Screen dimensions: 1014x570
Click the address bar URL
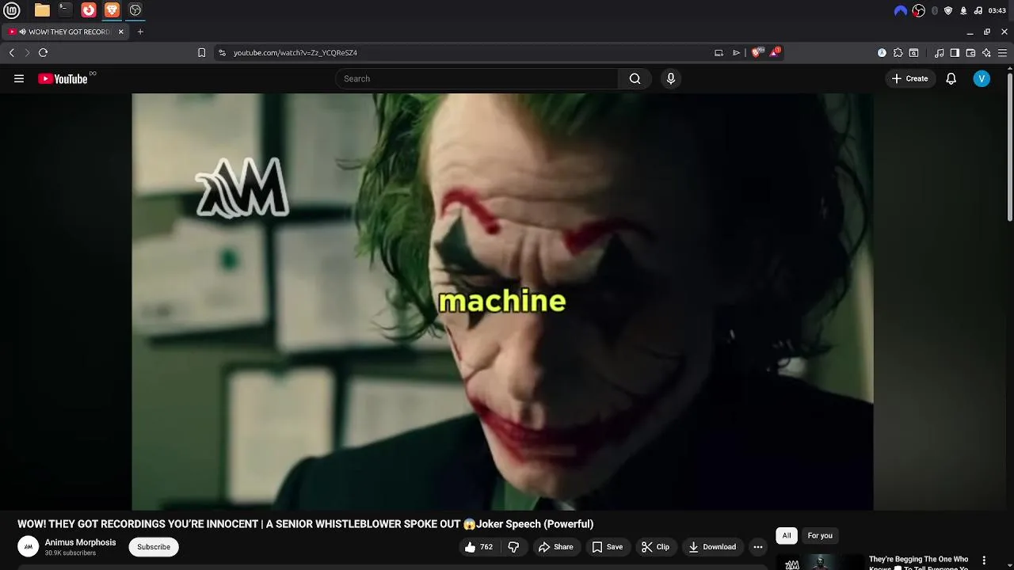295,52
